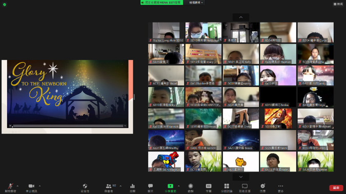
Task: Click the red End meeting button
Action: [336, 188]
